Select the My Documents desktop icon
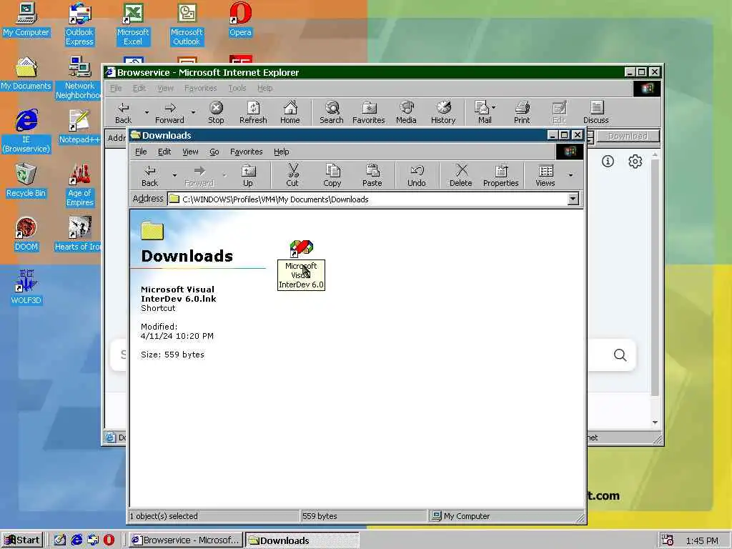732x549 pixels. (26, 74)
